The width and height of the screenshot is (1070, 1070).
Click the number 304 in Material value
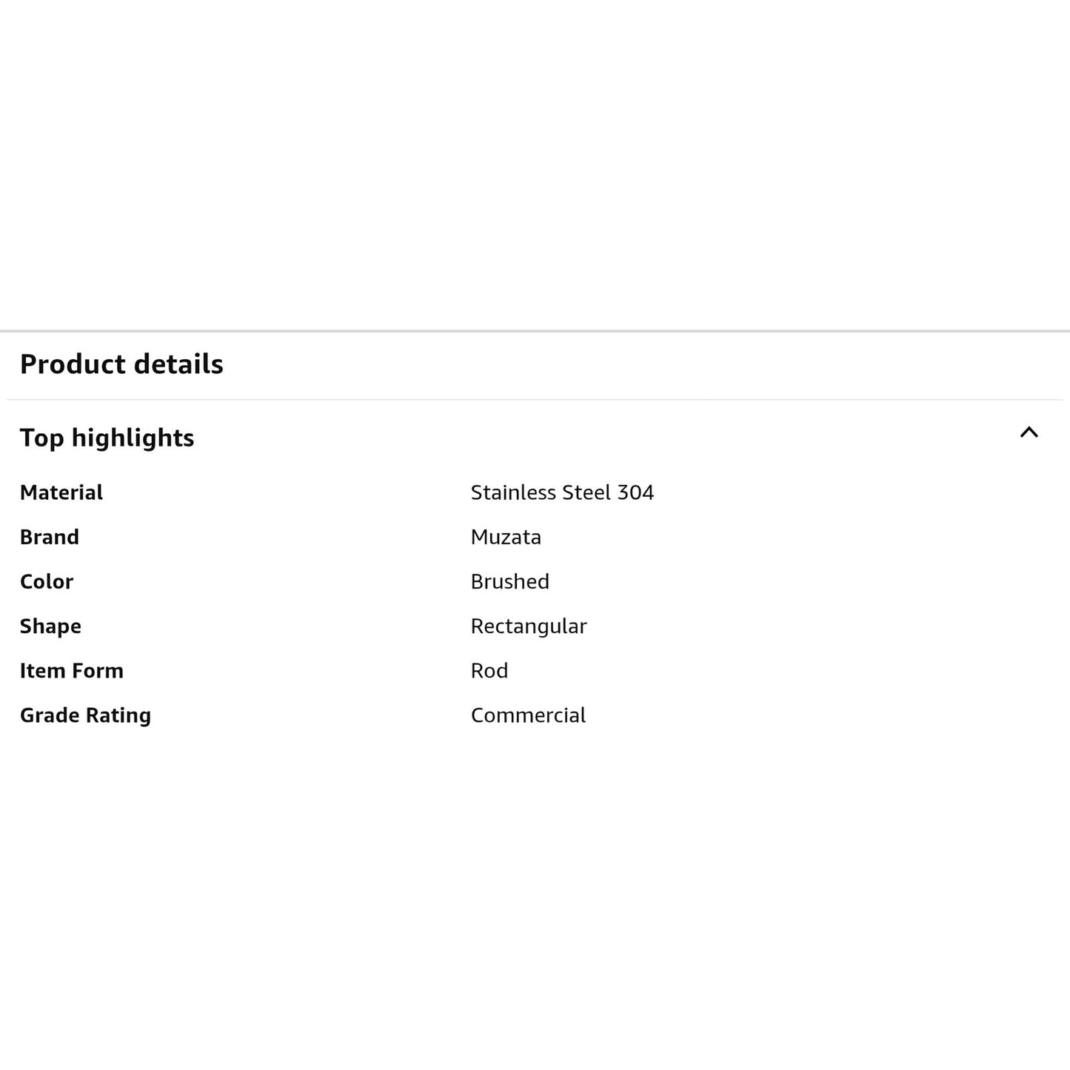(x=635, y=492)
